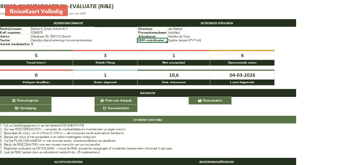Select the value 0 above Verlopen deadlines

click(36, 75)
